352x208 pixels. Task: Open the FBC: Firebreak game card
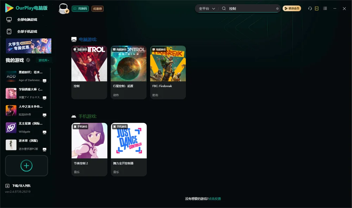168,72
